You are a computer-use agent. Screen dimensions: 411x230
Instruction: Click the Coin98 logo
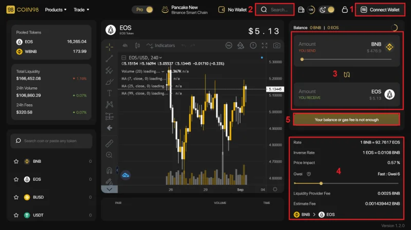click(x=22, y=10)
